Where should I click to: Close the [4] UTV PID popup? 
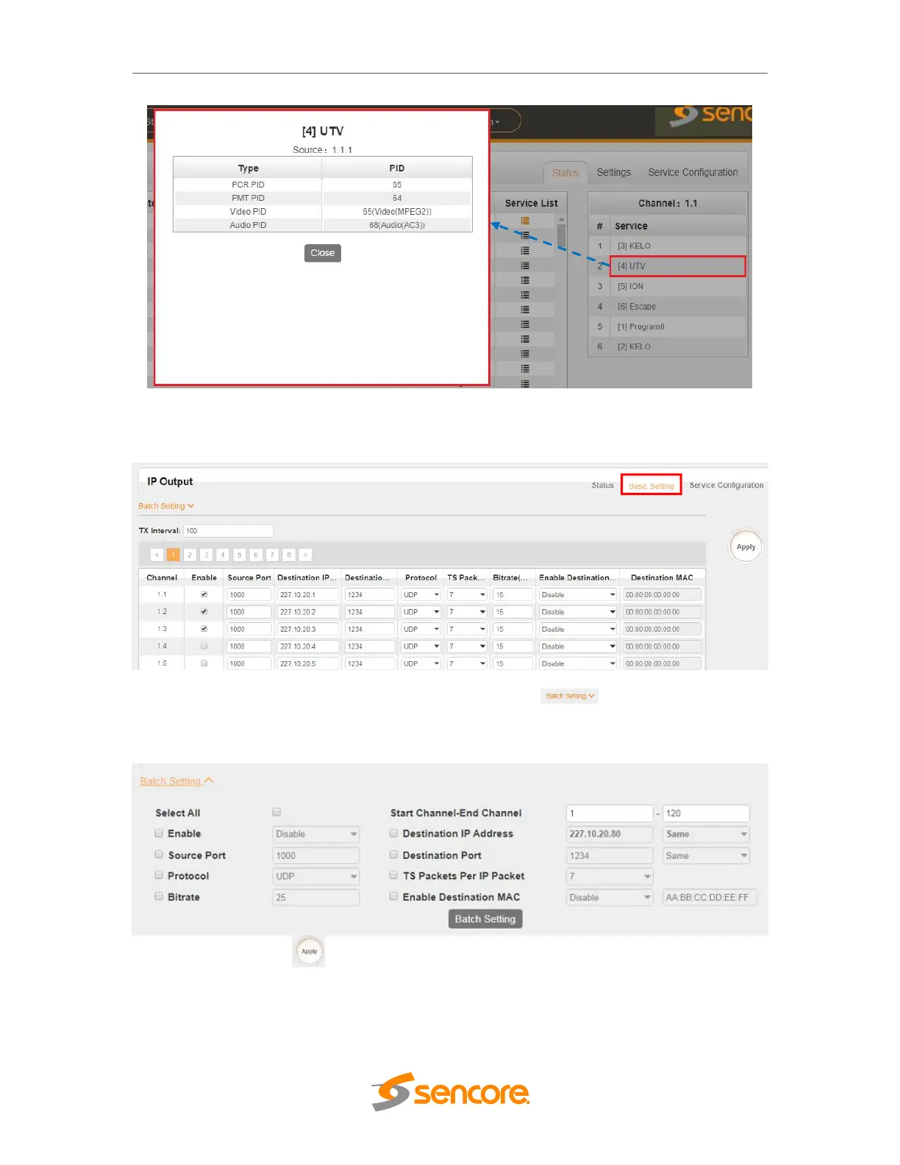coord(323,253)
